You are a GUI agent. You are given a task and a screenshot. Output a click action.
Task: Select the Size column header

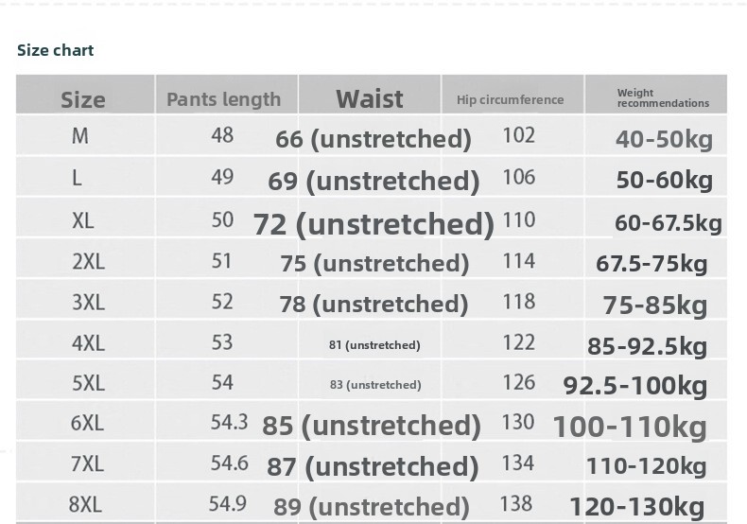83,99
